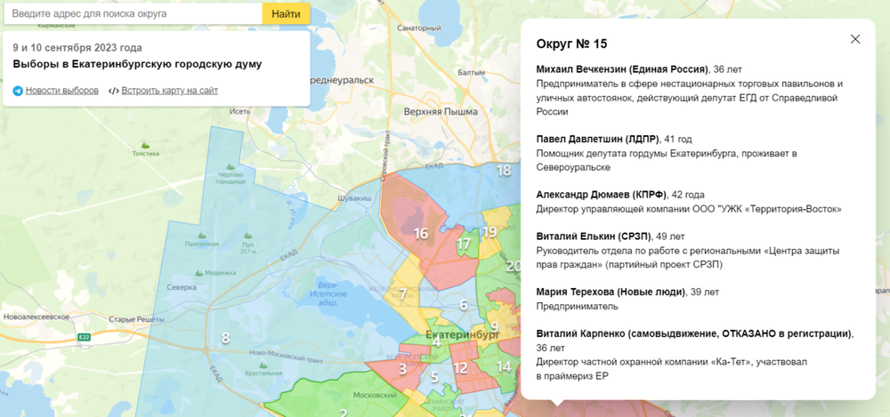890x417 pixels.
Task: Click the Новоалексеевское label
Action: coord(36,317)
